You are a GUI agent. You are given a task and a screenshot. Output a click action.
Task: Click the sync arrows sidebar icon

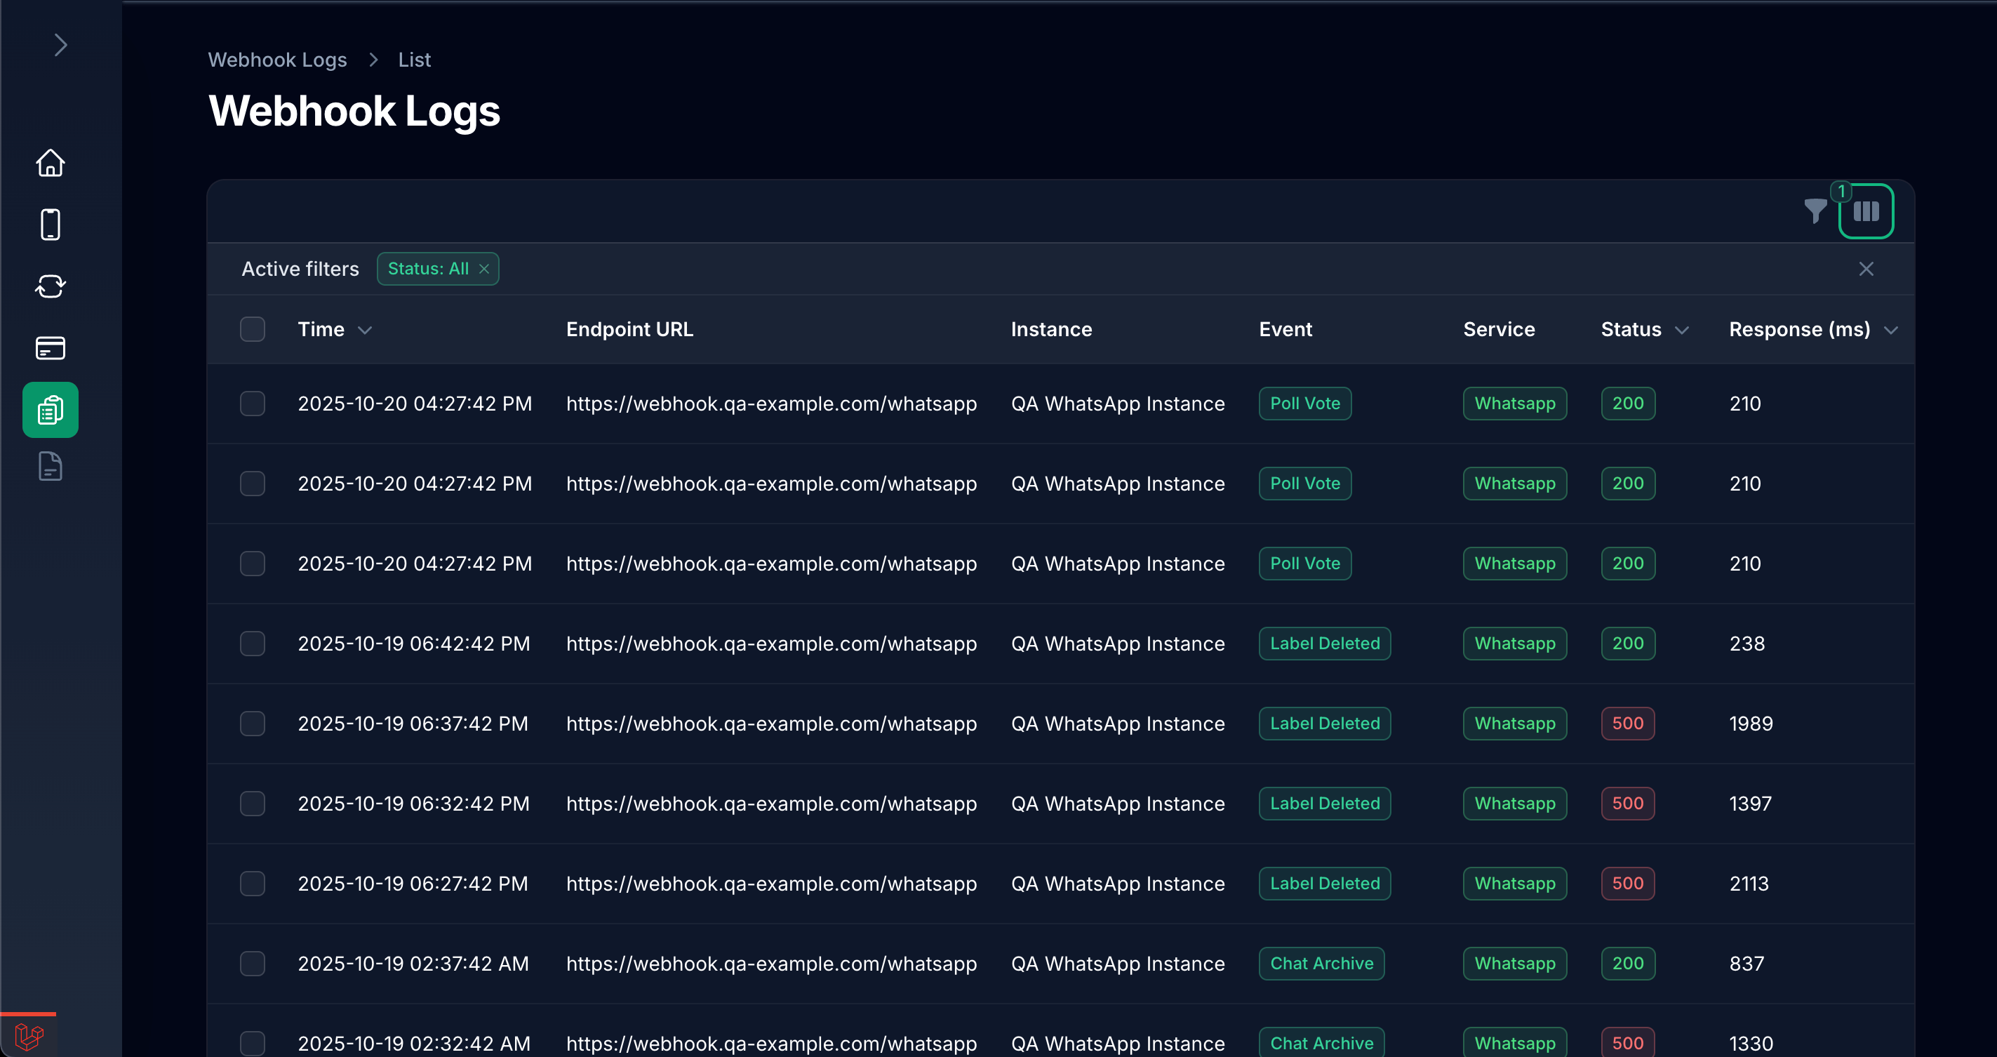coord(51,286)
